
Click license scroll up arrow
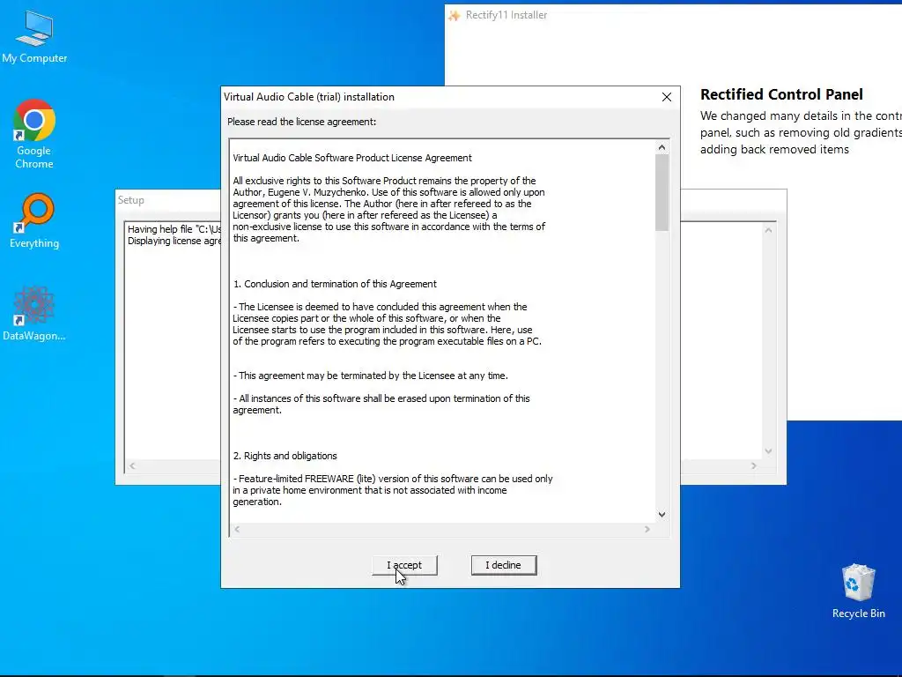pos(662,147)
